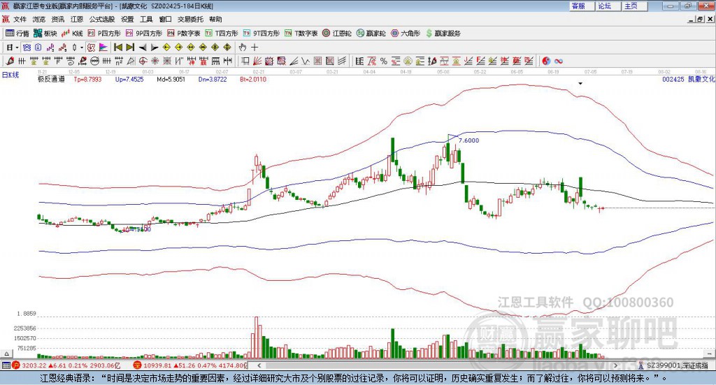Open the 公式选股 menu
Screen dimensions: 716x385
point(102,19)
